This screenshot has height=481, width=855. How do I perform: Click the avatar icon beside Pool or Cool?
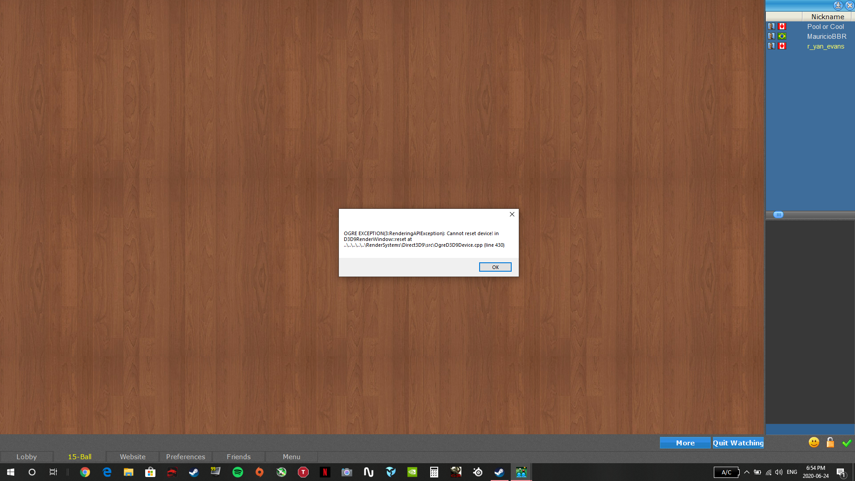(771, 27)
